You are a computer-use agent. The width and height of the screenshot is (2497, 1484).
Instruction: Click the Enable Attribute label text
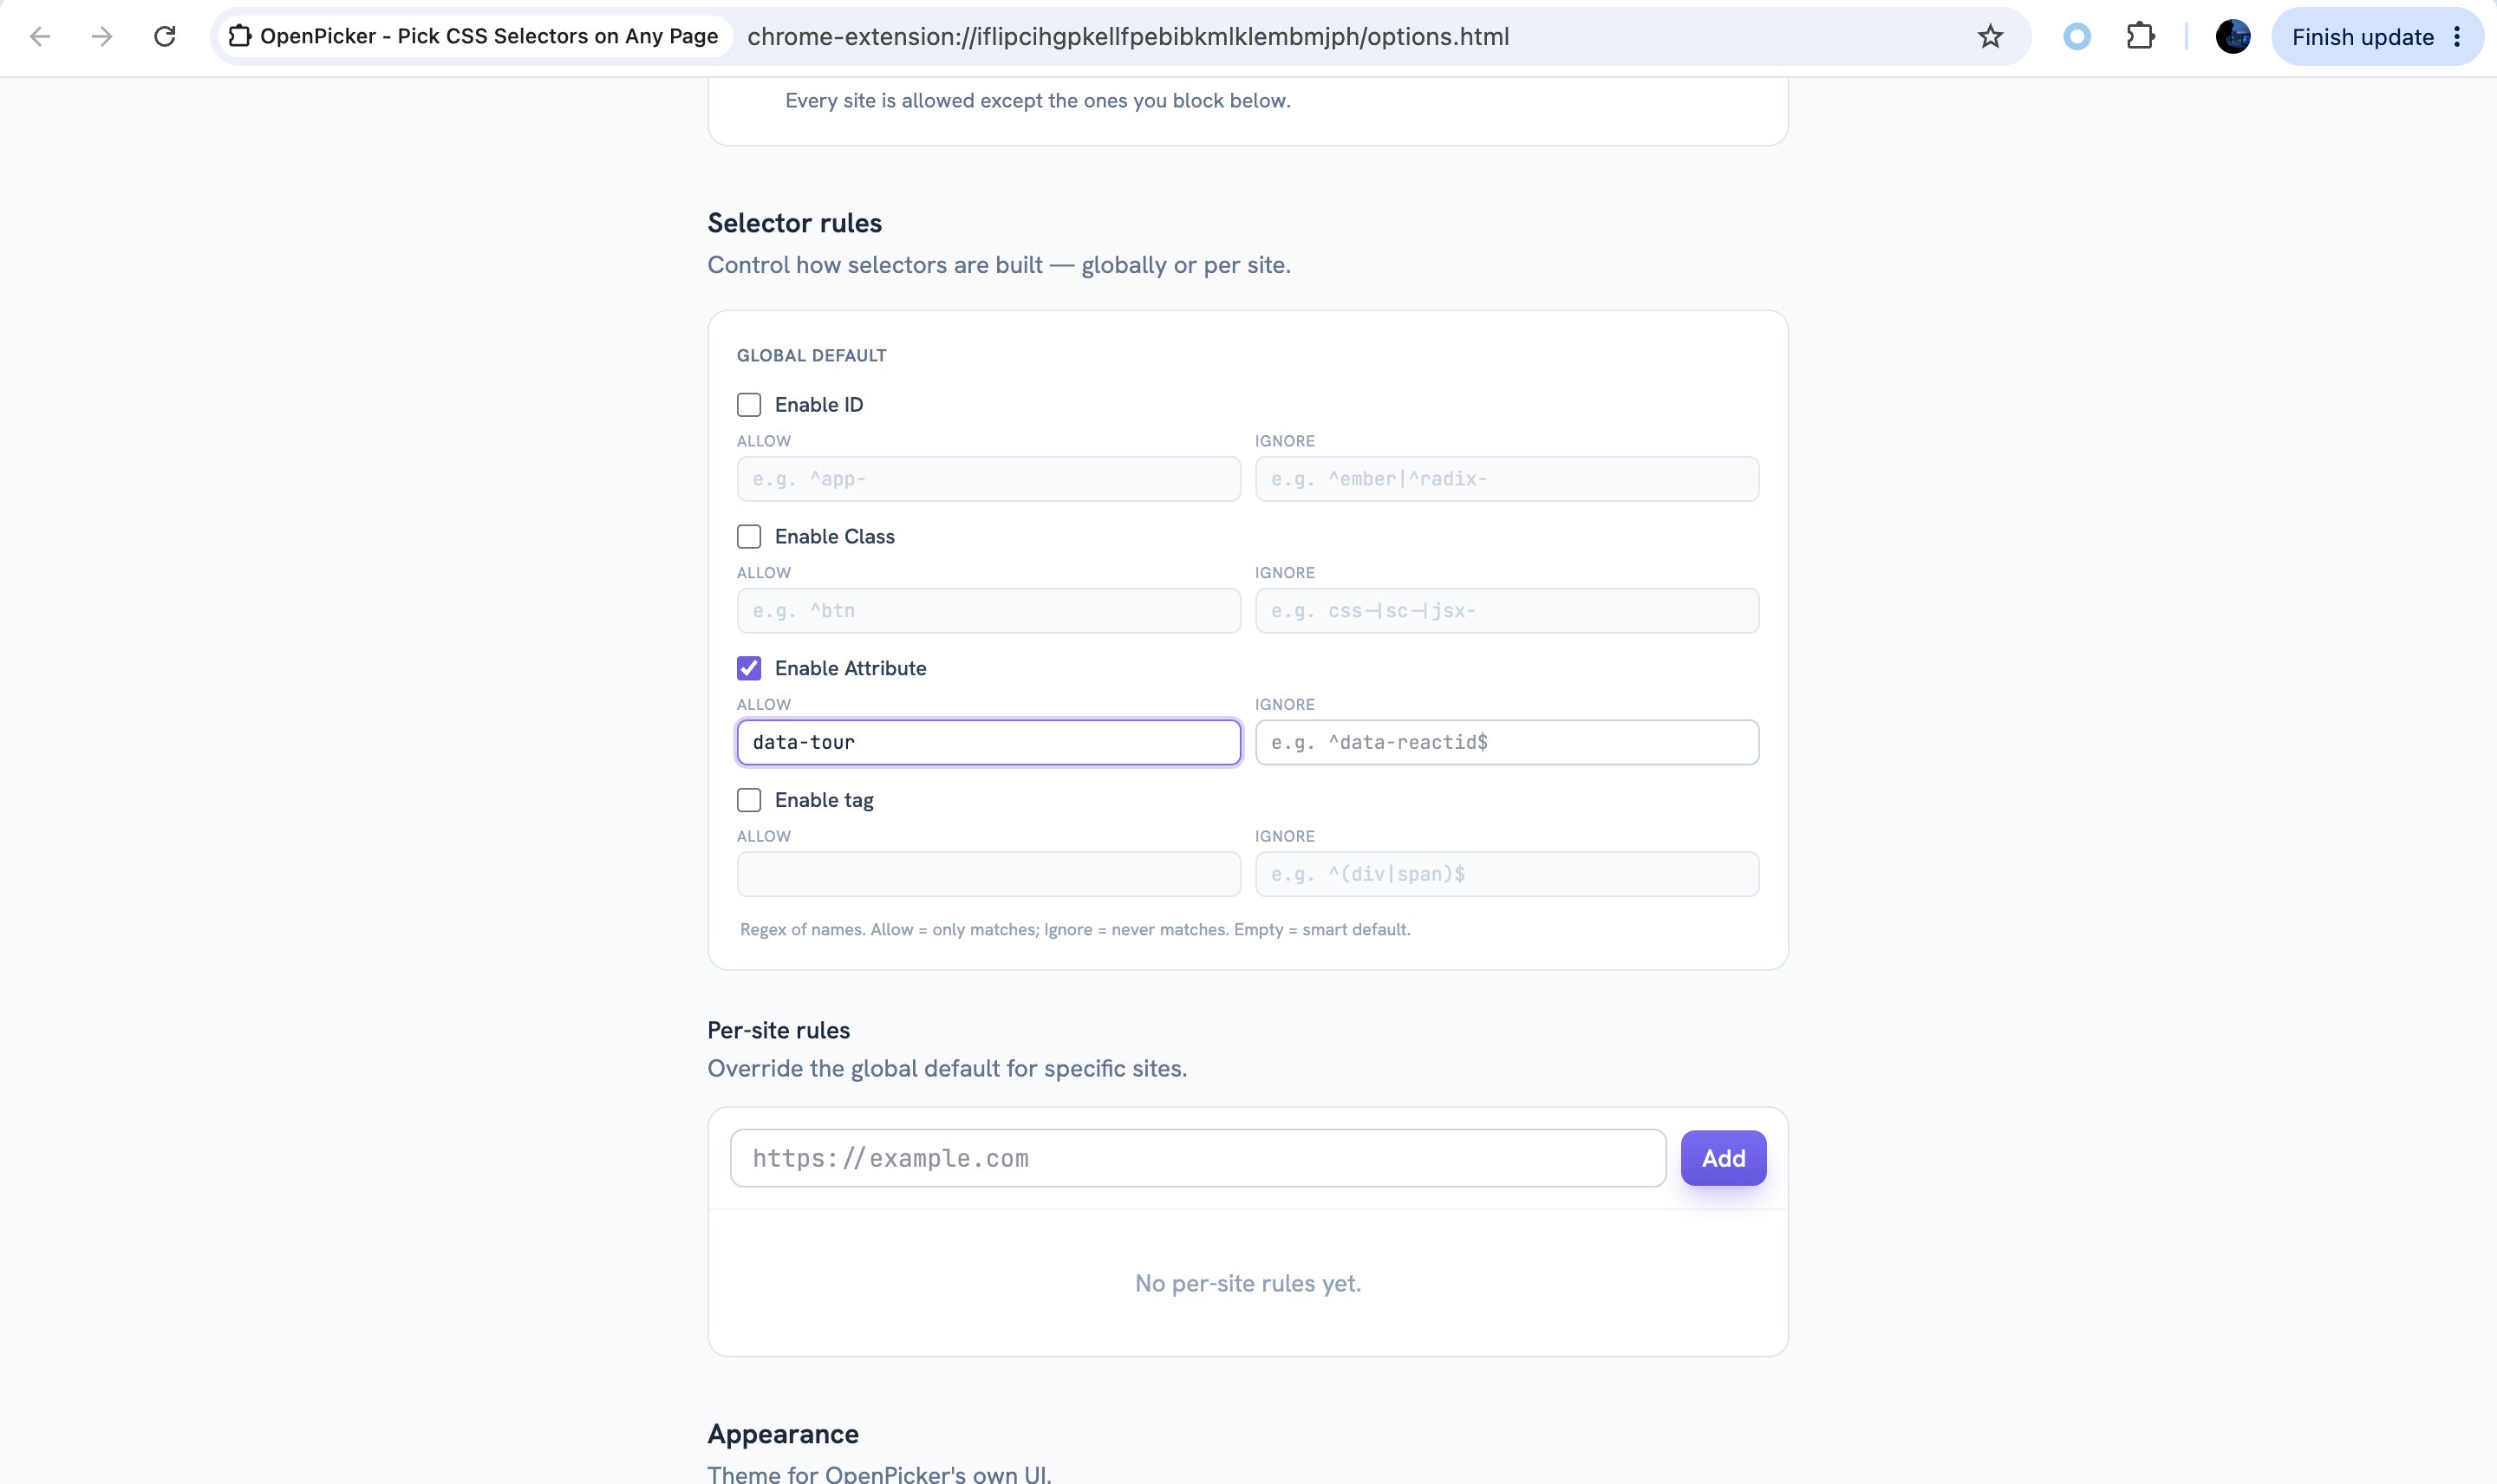pos(851,668)
